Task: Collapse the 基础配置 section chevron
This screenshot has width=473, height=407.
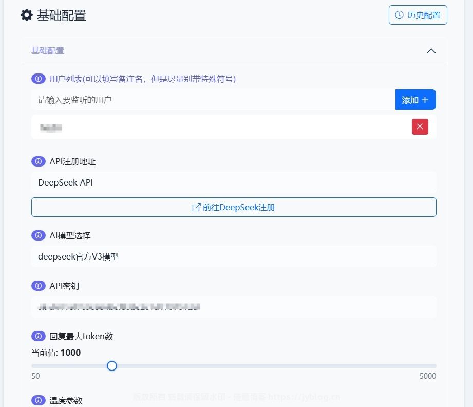Action: tap(431, 51)
